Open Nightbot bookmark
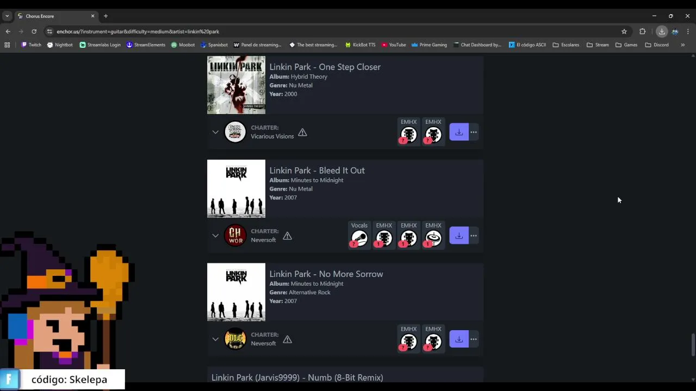Screen dimensions: 696x391 pyautogui.click(x=60, y=45)
